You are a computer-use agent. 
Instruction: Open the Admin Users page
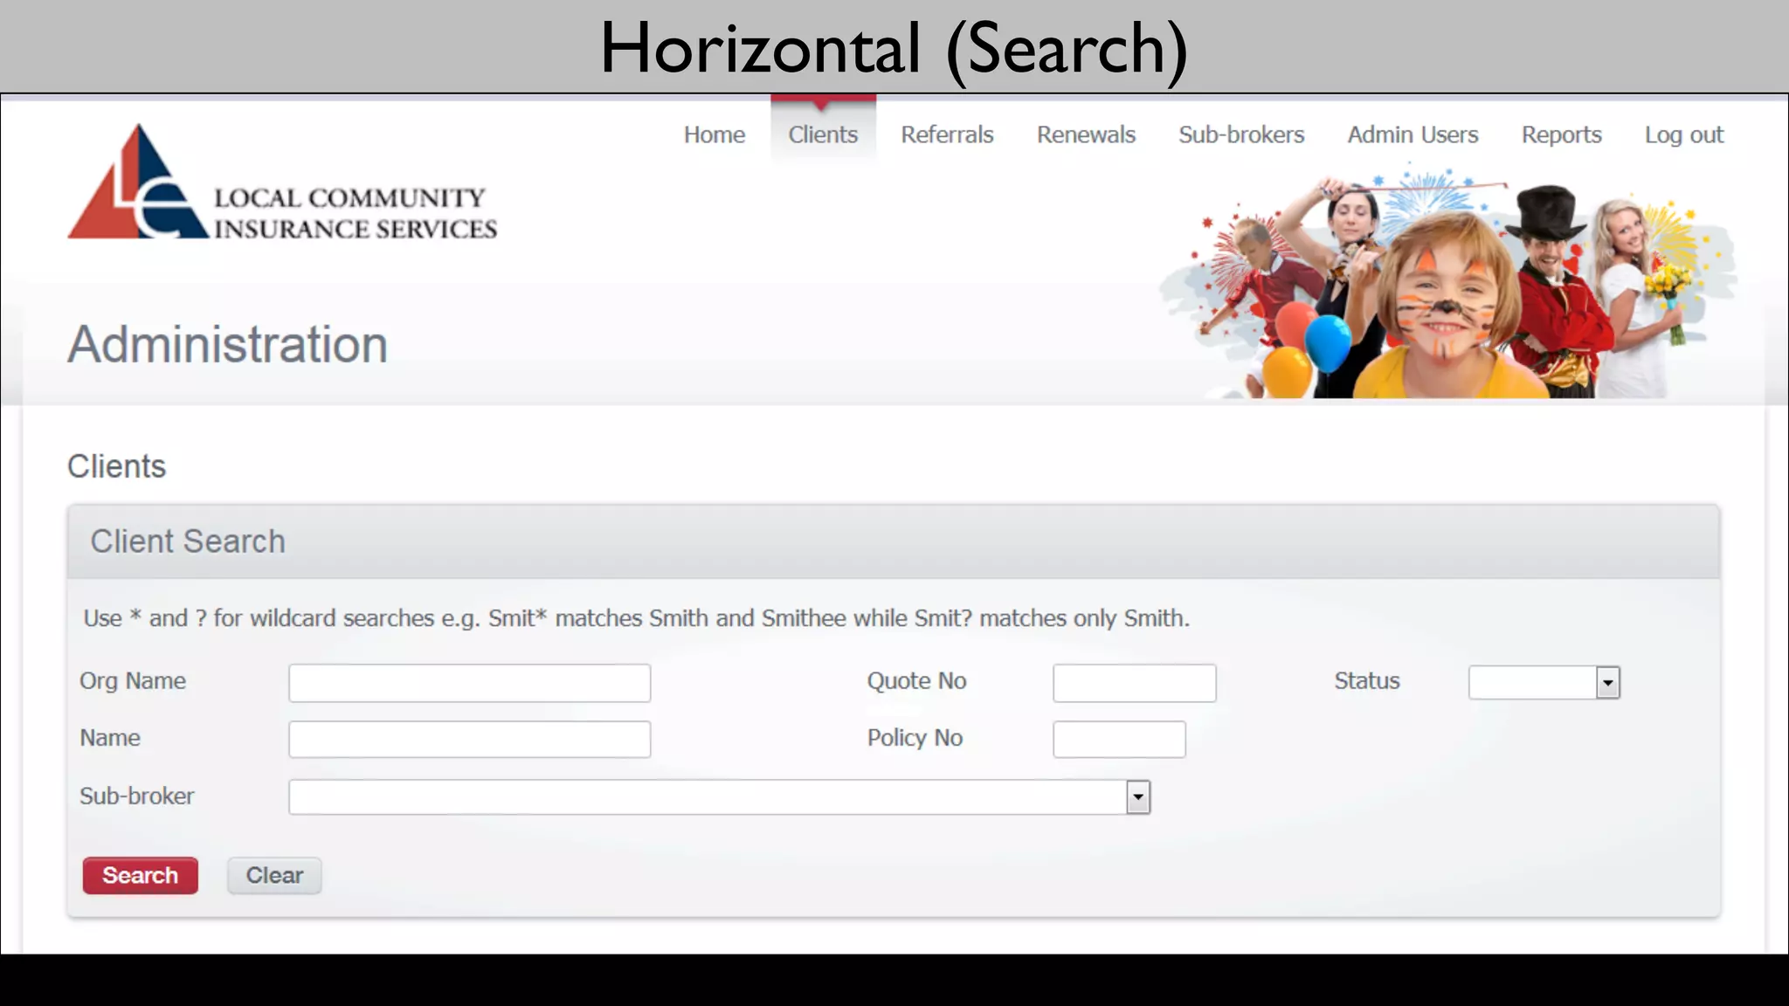(x=1412, y=135)
